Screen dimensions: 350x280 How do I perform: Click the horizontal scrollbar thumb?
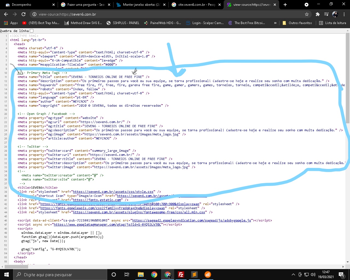tap(16, 267)
